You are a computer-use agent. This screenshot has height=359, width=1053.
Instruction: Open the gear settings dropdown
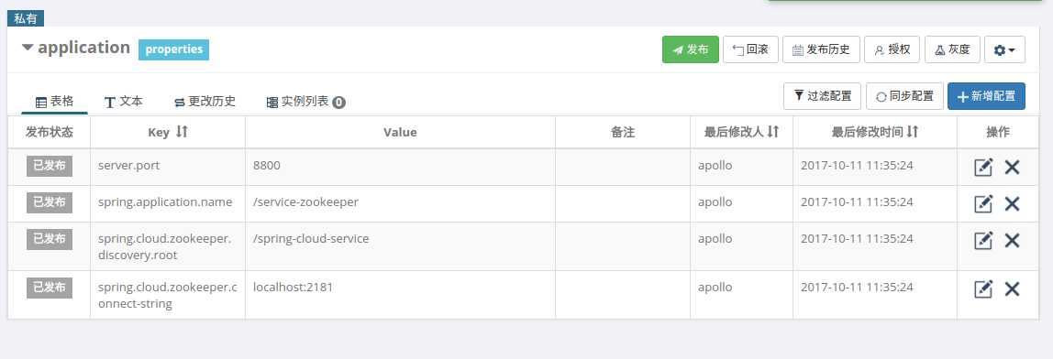(x=1004, y=49)
